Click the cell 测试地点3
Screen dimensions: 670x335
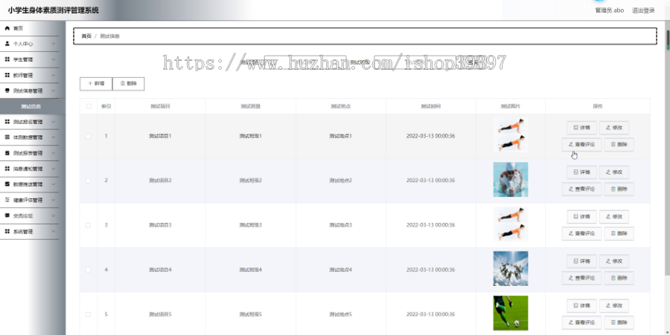click(340, 225)
